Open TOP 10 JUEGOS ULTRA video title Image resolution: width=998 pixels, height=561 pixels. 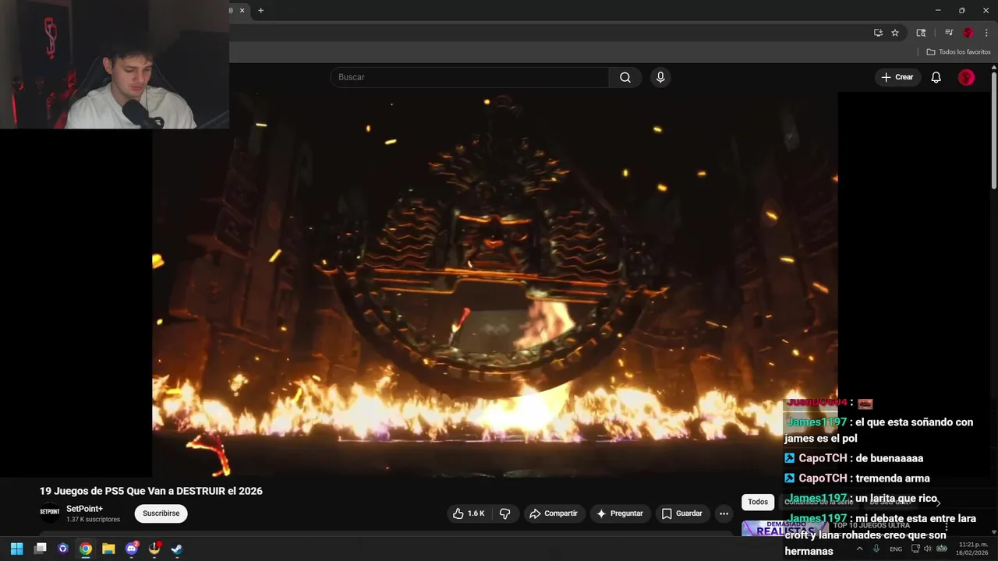[871, 525]
